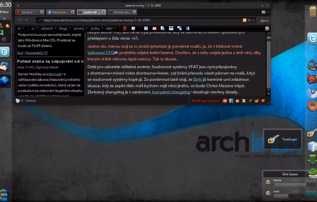Viewport: 317px width, 202px height.
Task: Open the browser Menu button
Action: tap(265, 21)
